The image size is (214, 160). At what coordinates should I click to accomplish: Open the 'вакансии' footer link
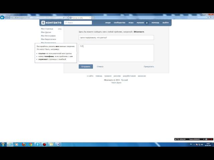(x=142, y=76)
